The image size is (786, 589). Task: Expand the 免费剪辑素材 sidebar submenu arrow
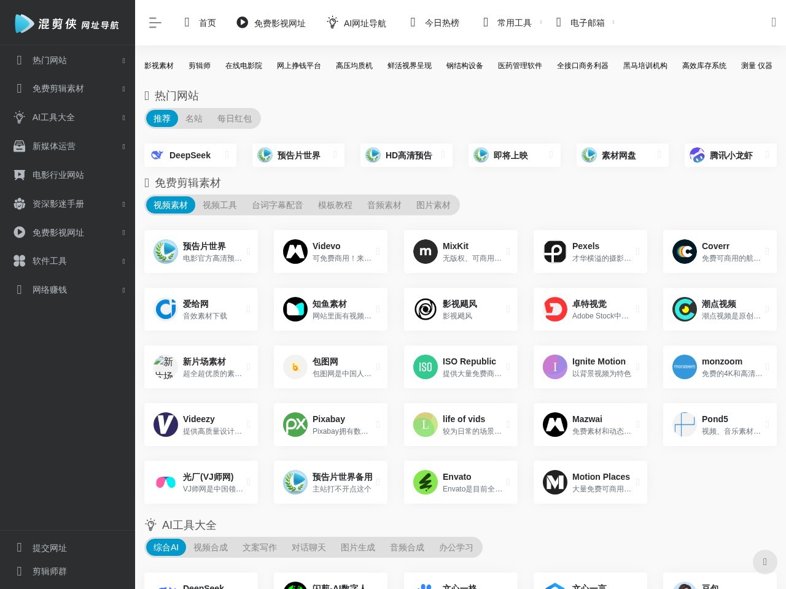[123, 89]
